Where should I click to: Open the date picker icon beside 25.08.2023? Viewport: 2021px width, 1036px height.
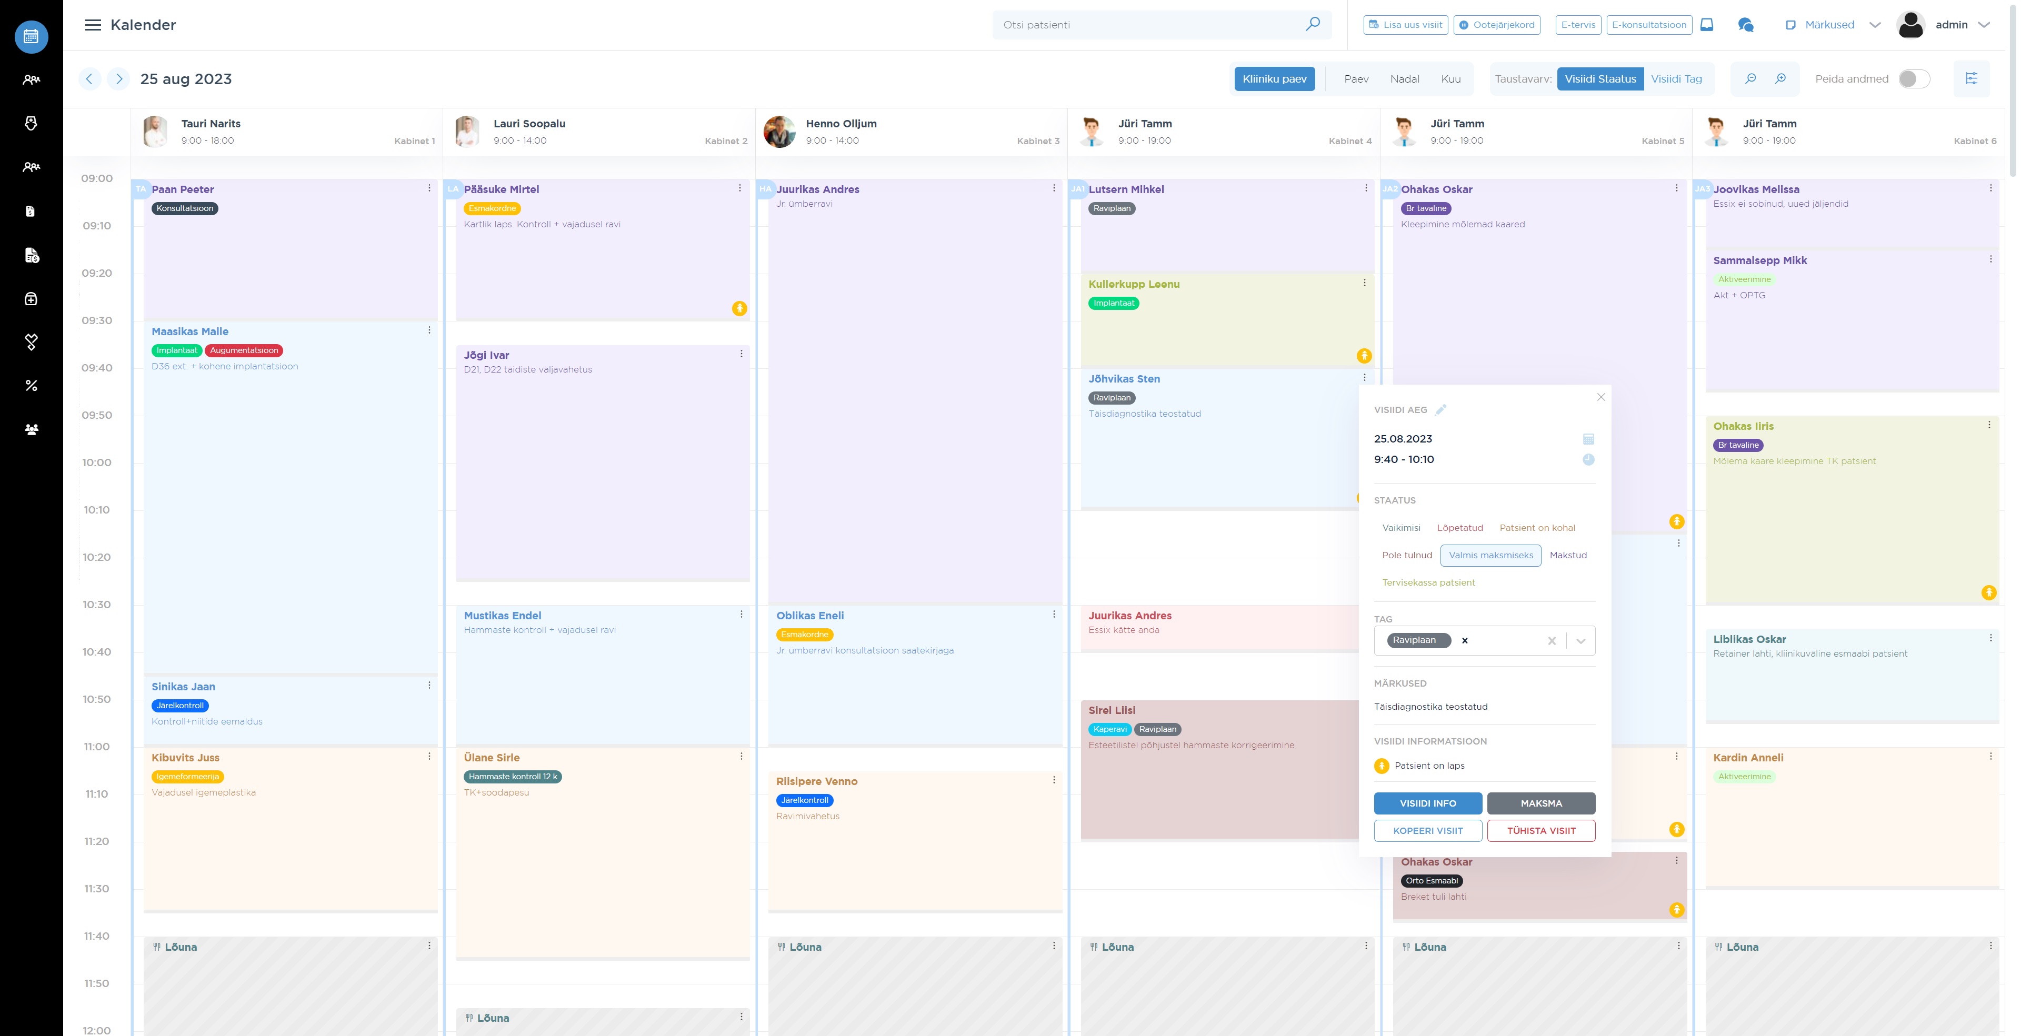coord(1588,439)
